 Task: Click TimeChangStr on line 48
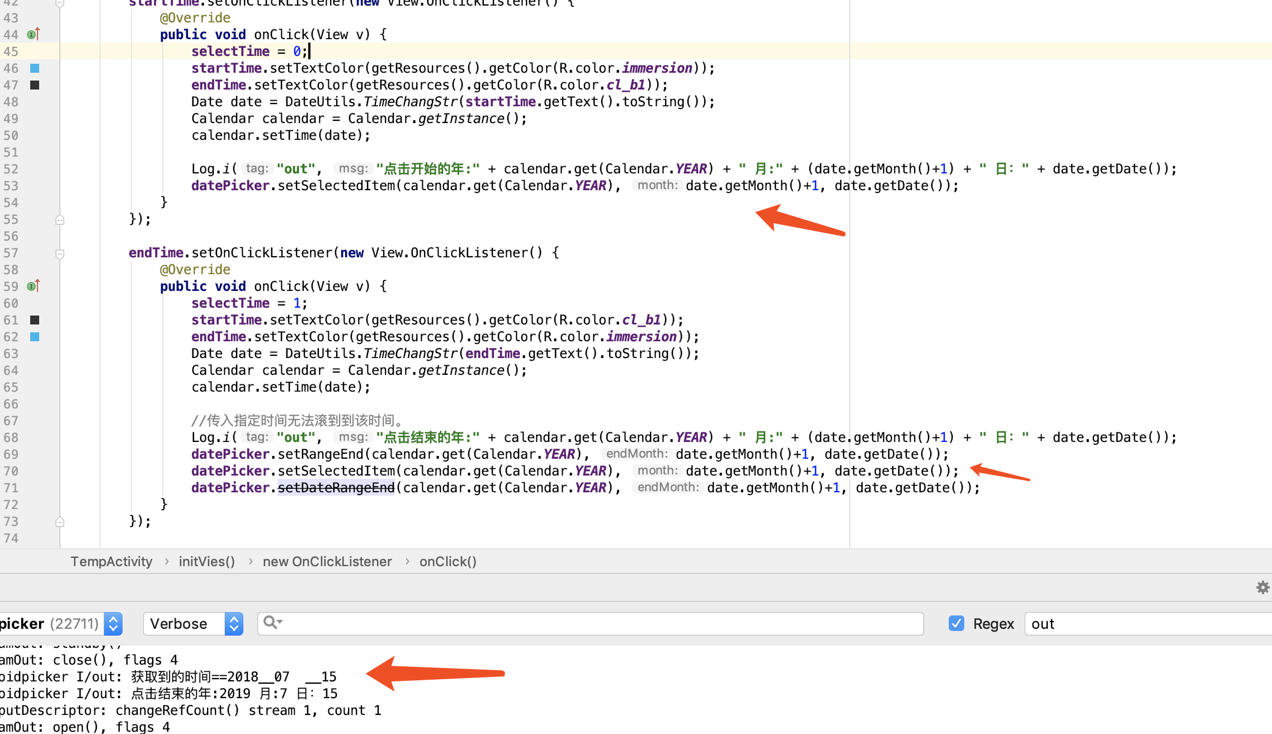411,102
